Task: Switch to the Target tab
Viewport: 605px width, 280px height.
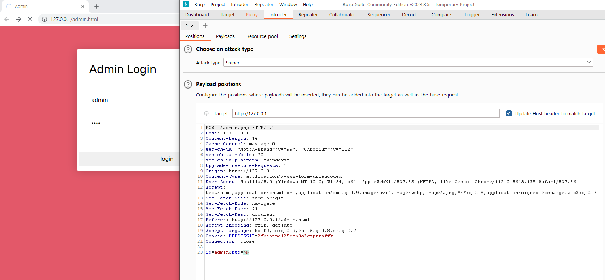Action: pos(228,14)
